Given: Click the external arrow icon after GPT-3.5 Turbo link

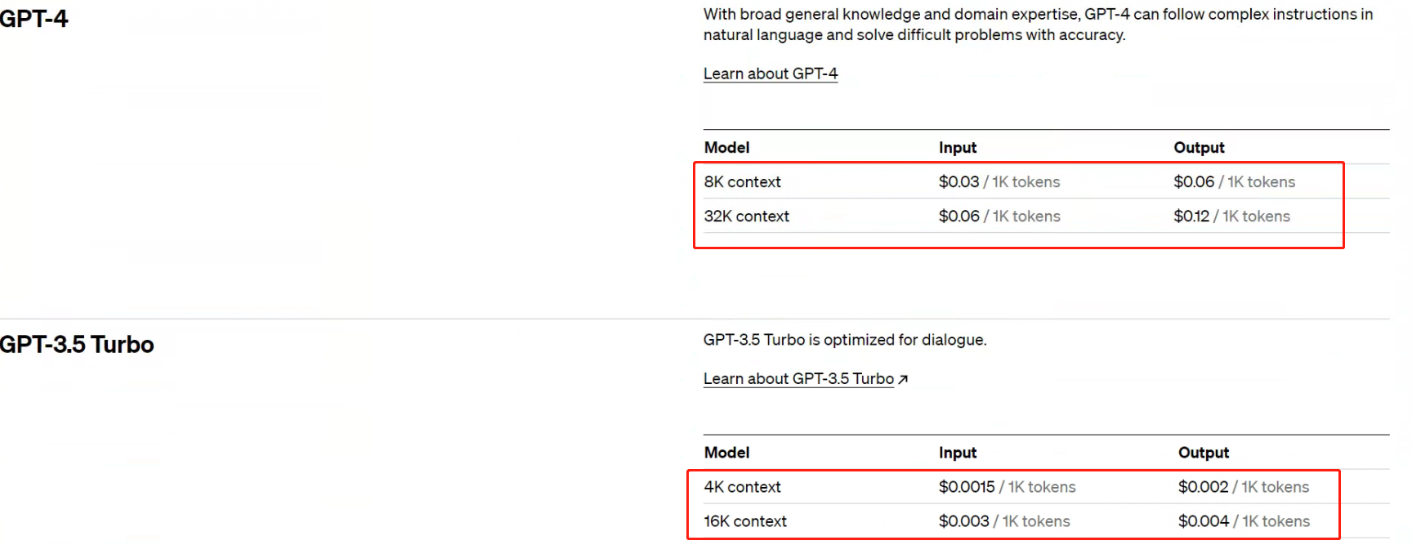Looking at the screenshot, I should click(903, 379).
